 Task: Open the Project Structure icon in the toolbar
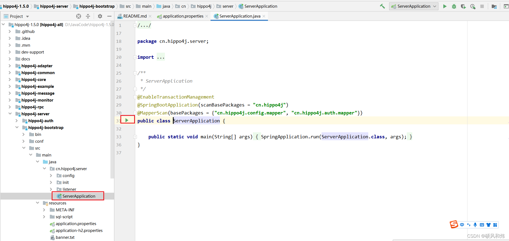(494, 6)
